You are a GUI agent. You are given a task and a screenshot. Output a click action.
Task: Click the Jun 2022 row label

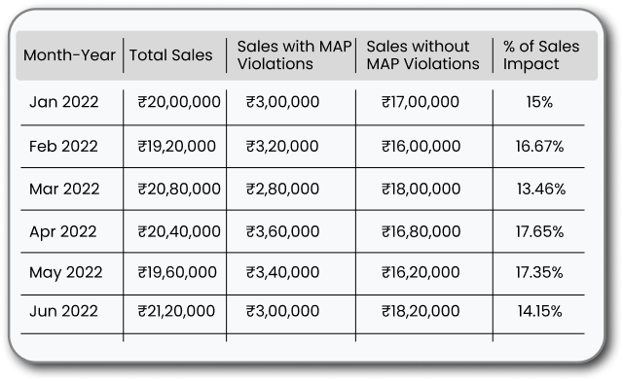63,311
